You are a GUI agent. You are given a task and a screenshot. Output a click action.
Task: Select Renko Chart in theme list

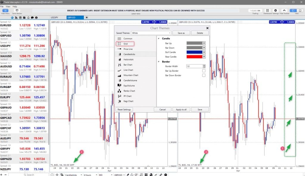coord(129,91)
